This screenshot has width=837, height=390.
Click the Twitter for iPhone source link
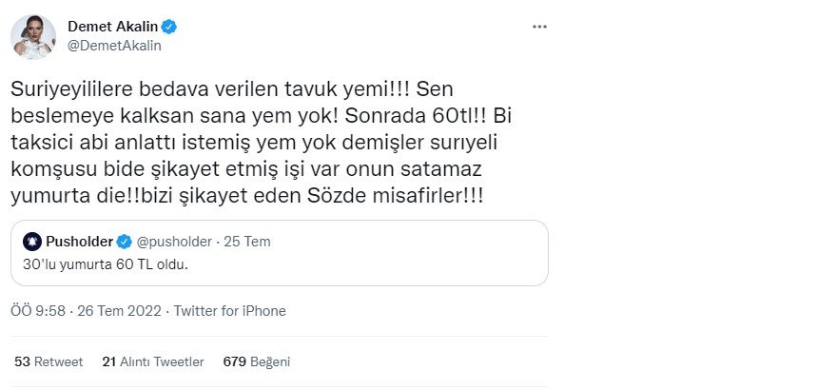(229, 311)
